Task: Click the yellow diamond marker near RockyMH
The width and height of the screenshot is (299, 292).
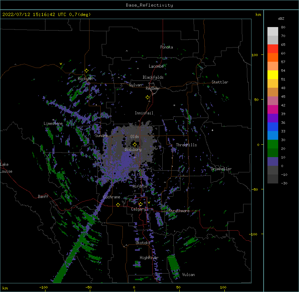Action: tap(86, 71)
